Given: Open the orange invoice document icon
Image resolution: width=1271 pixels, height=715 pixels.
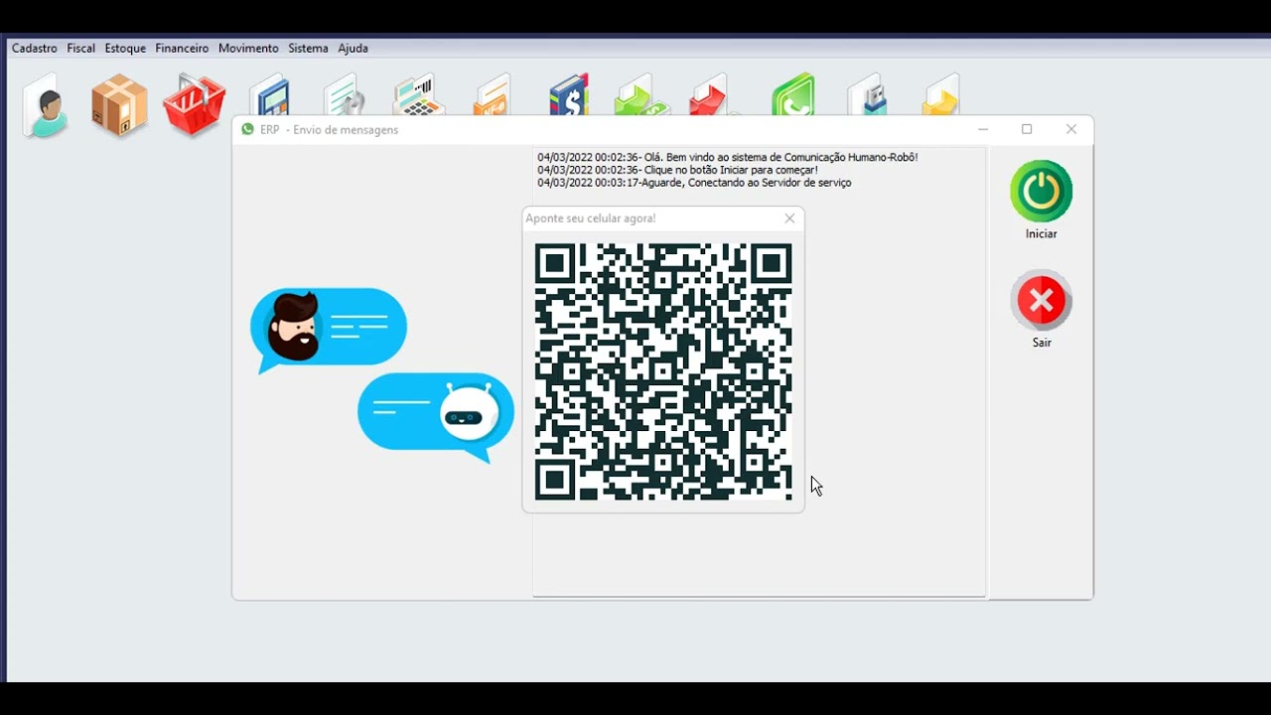Looking at the screenshot, I should click(x=493, y=95).
